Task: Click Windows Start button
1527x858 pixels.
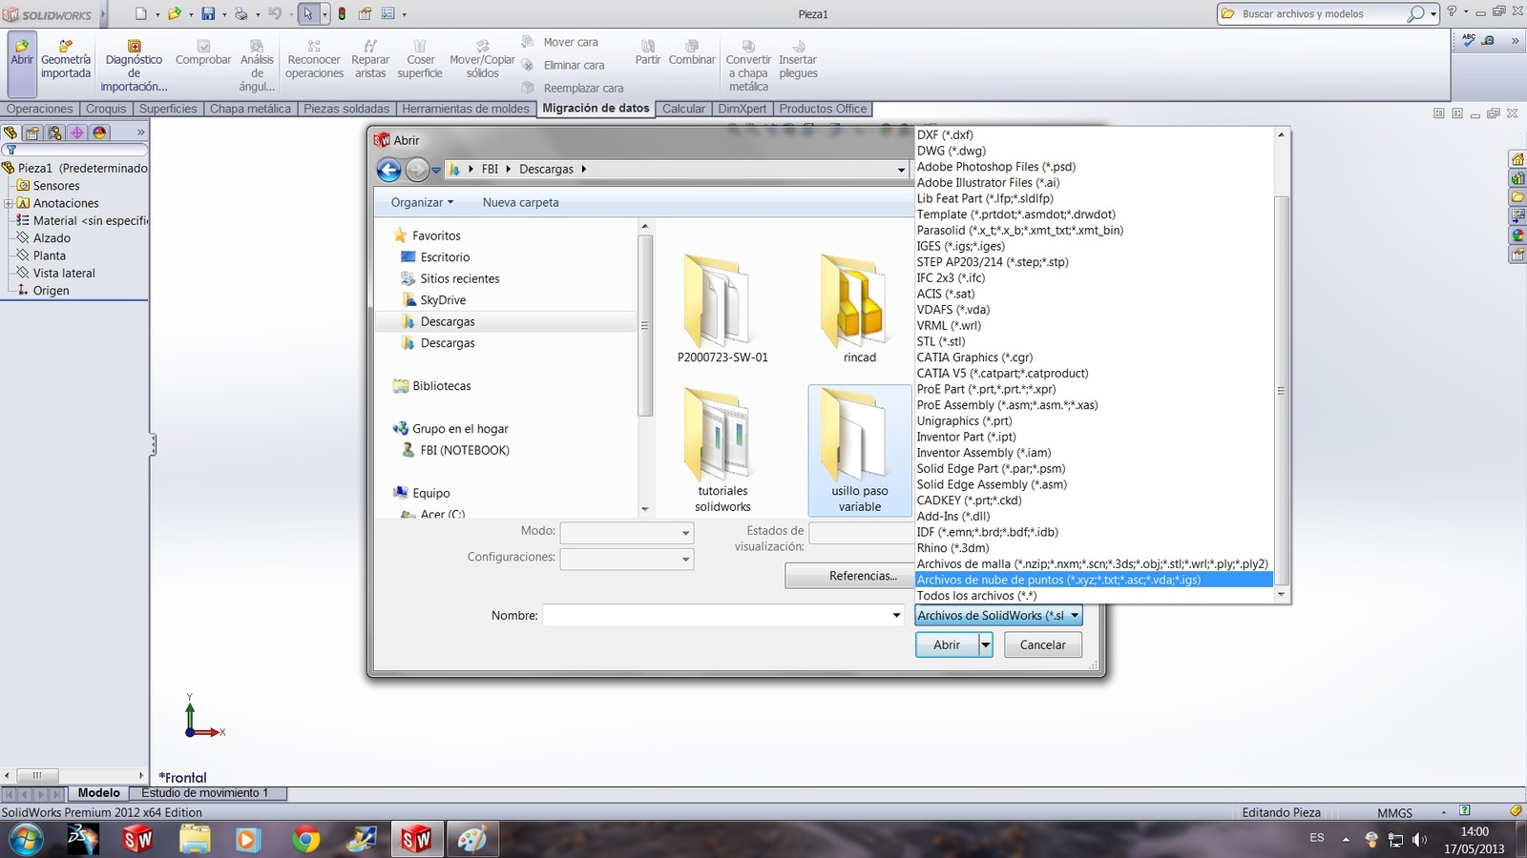Action: pyautogui.click(x=26, y=839)
